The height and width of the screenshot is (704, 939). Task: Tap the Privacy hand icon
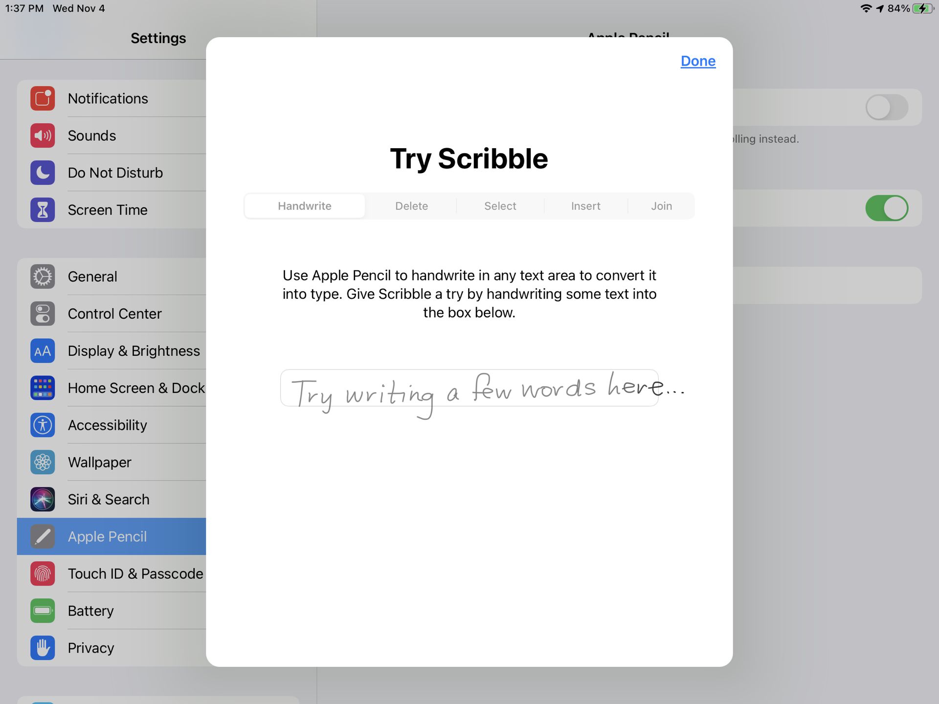pos(43,648)
